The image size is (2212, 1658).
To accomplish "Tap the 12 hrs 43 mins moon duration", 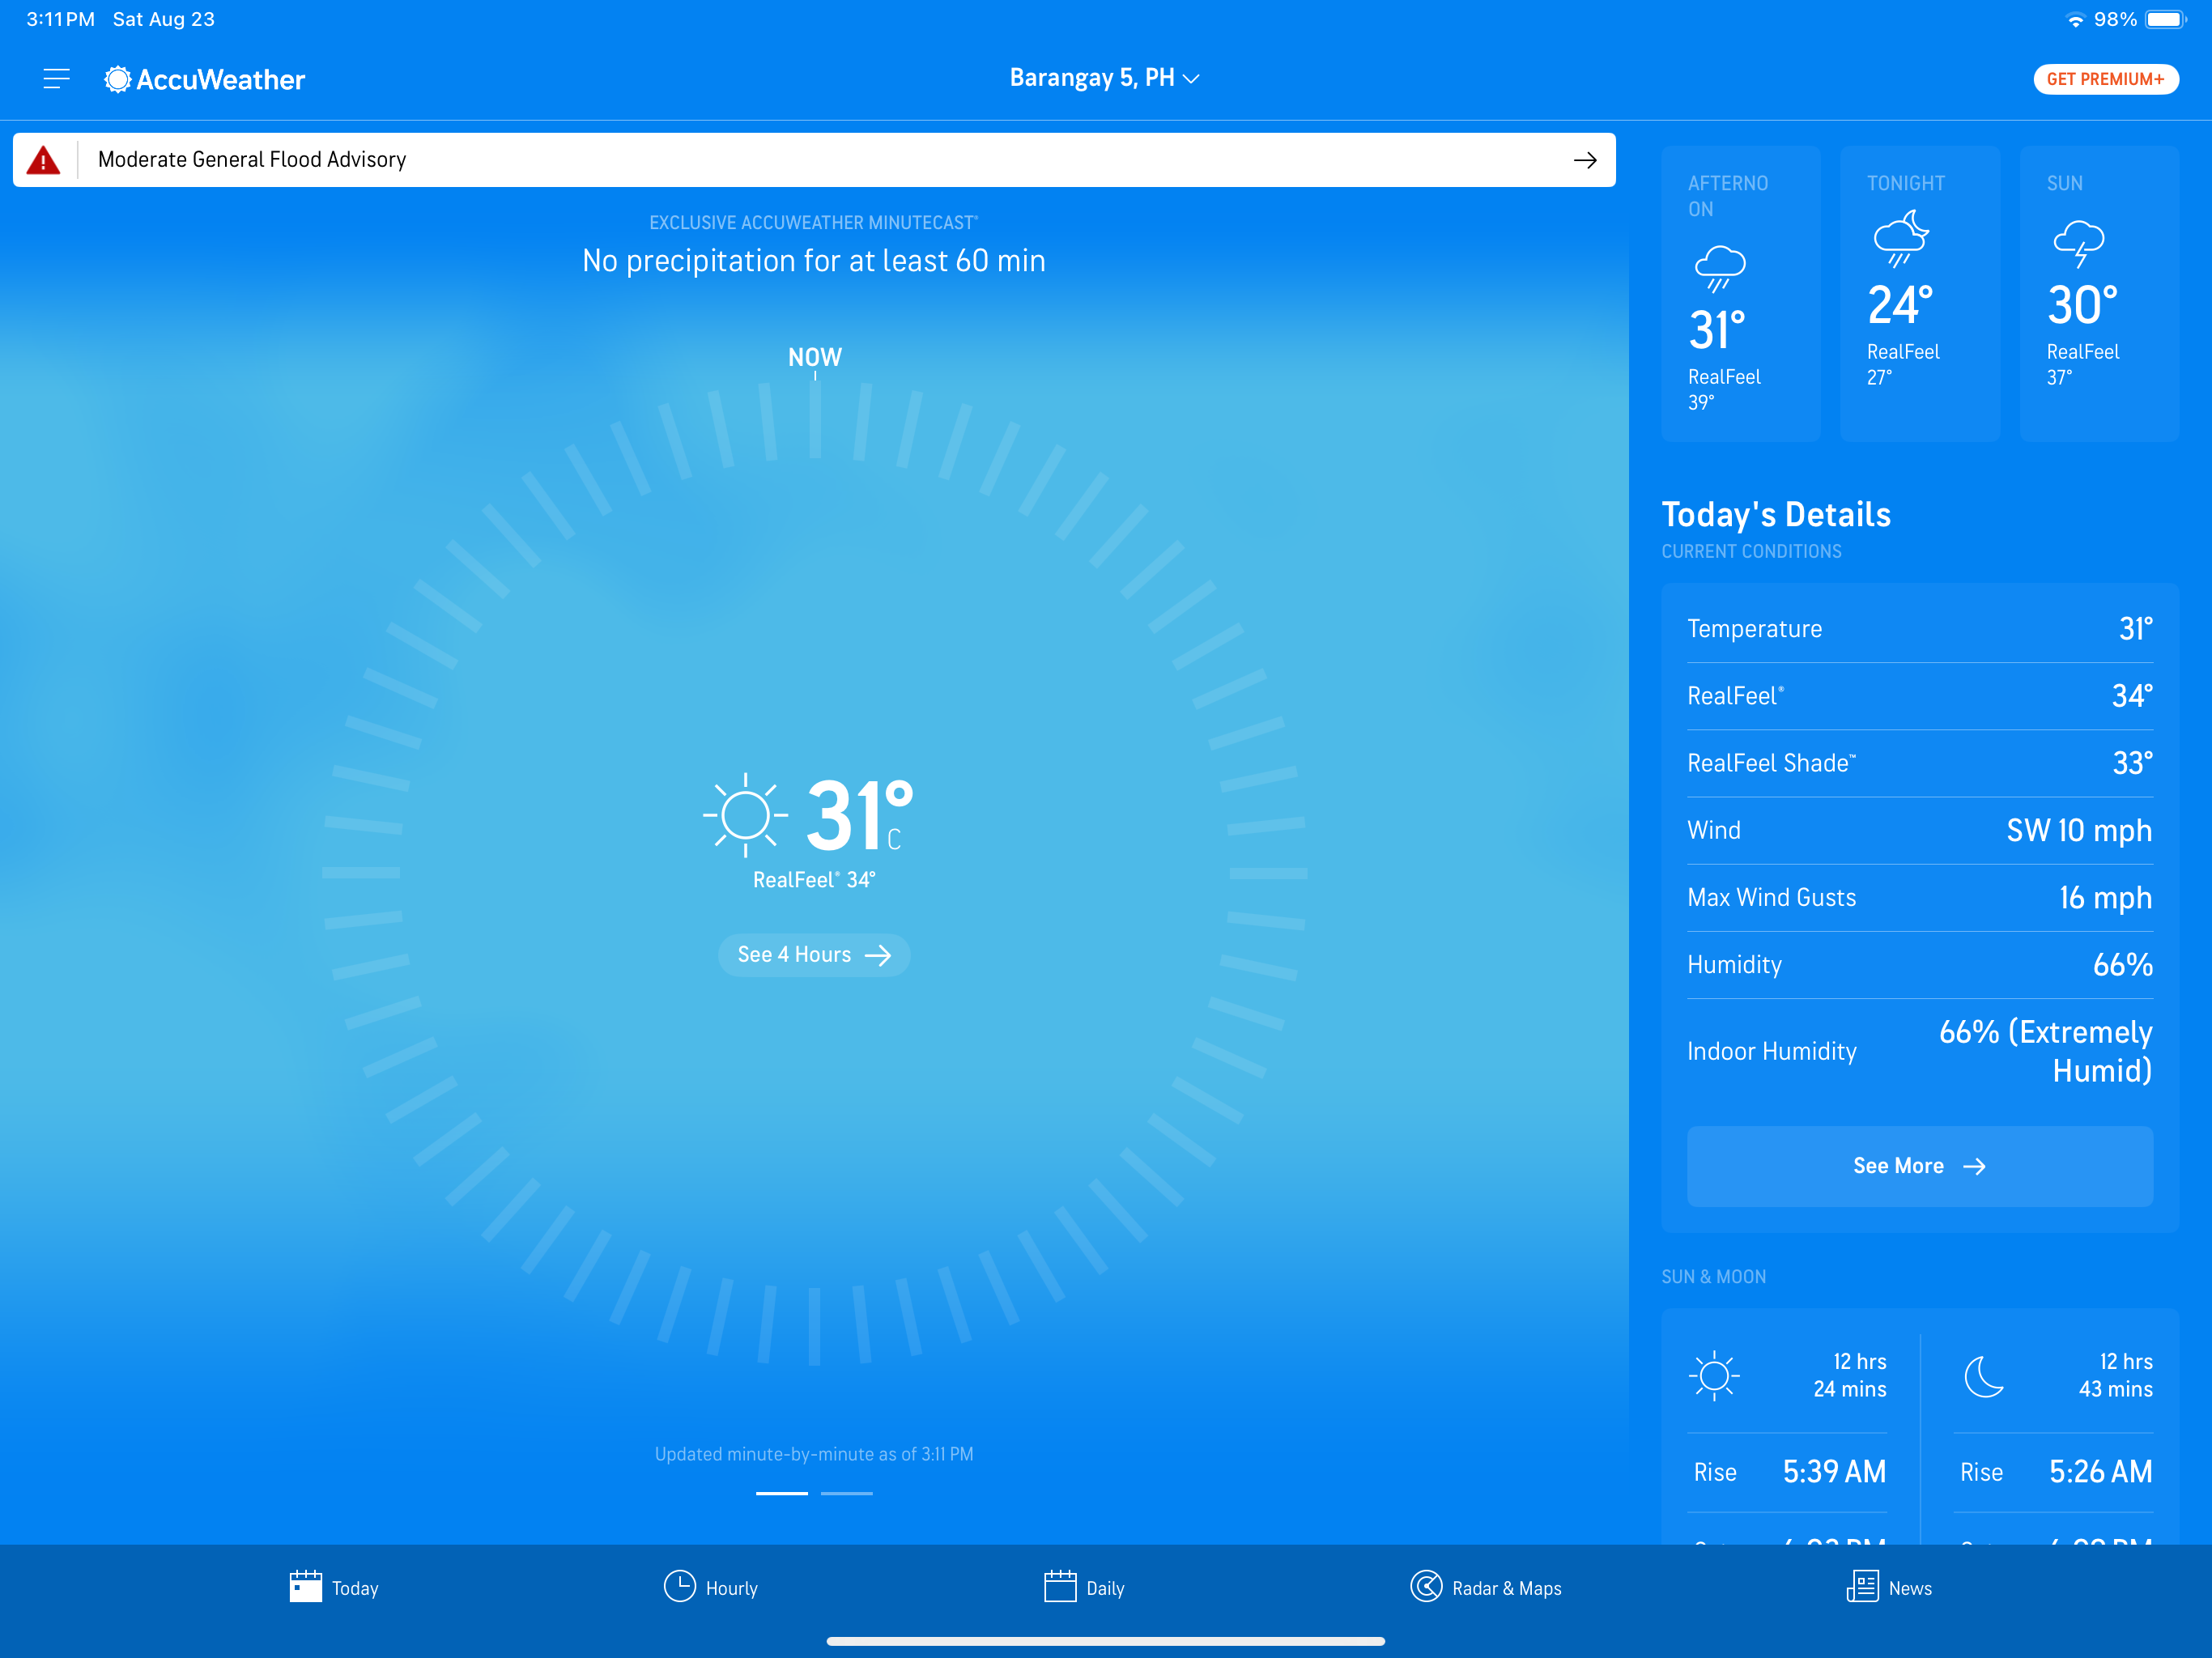I will [x=2116, y=1375].
